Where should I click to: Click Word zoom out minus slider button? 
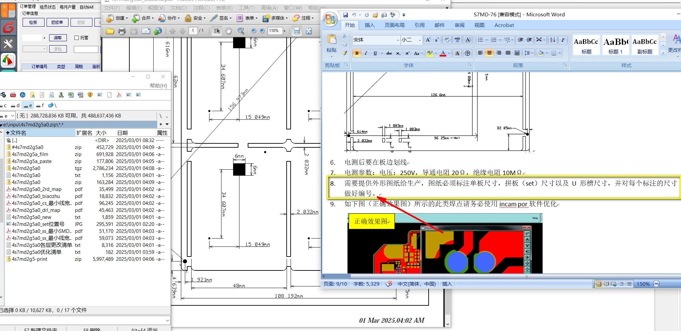656,284
